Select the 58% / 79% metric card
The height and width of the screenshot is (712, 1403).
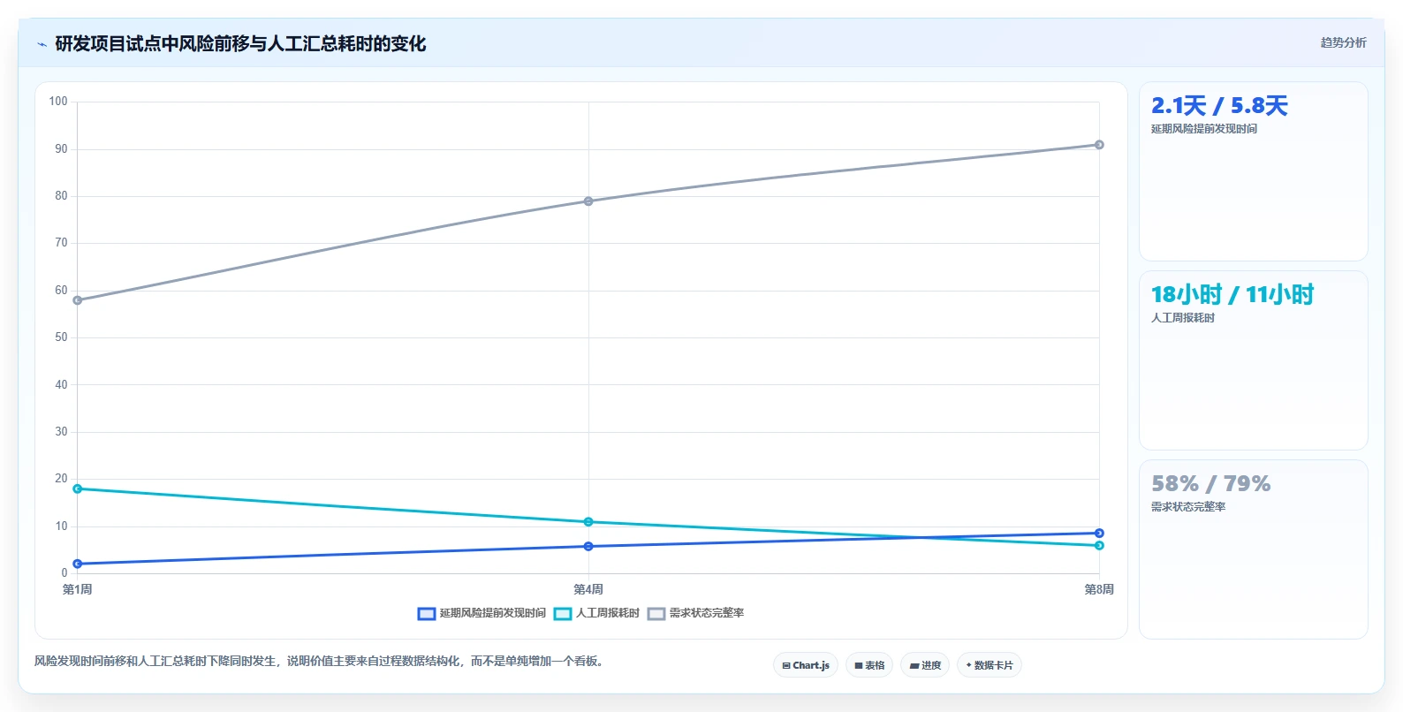[x=1254, y=549]
